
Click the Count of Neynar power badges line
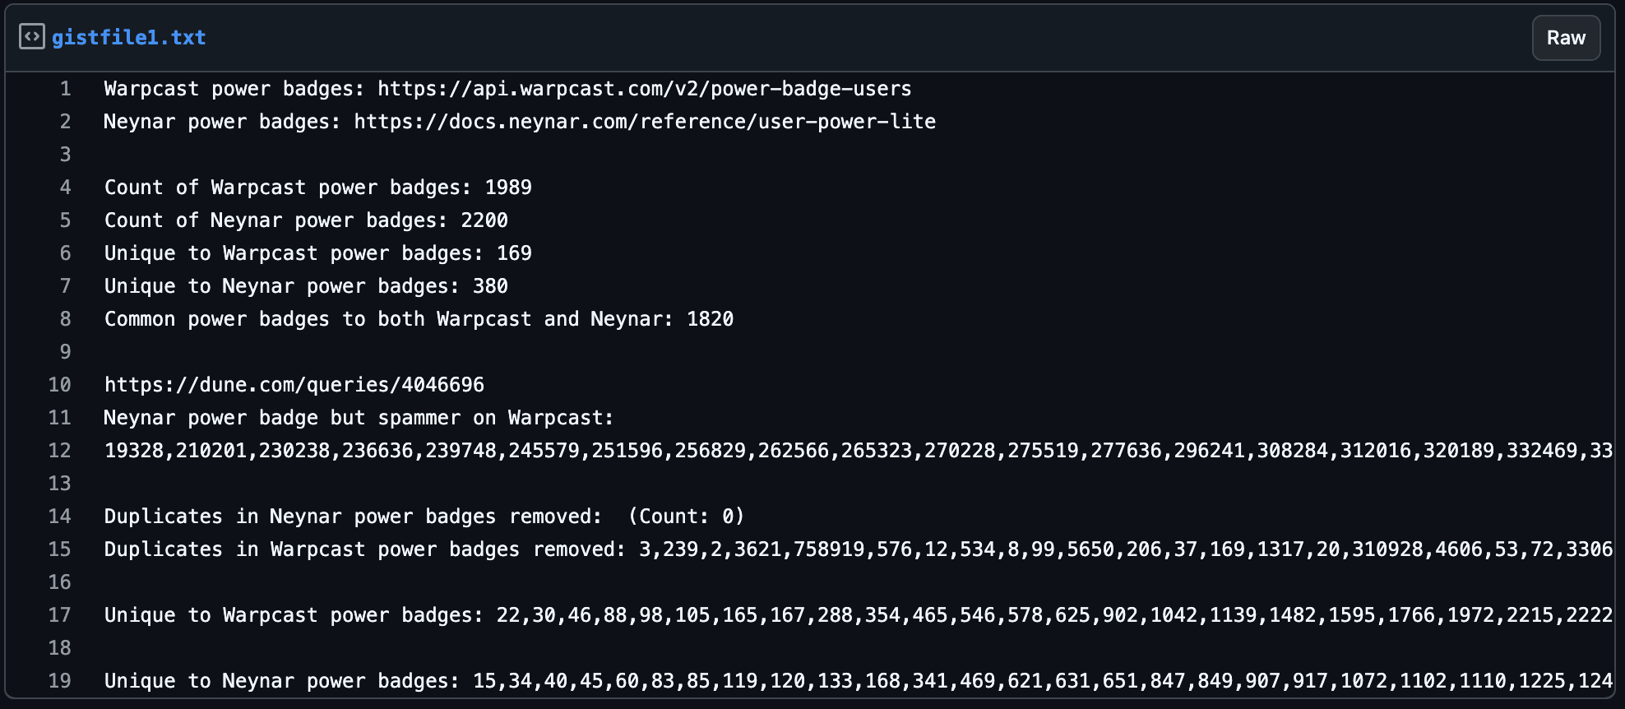click(306, 220)
